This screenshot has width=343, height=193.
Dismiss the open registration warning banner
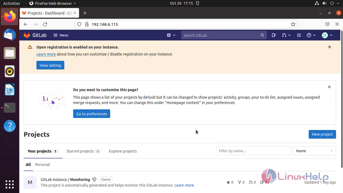(x=330, y=47)
